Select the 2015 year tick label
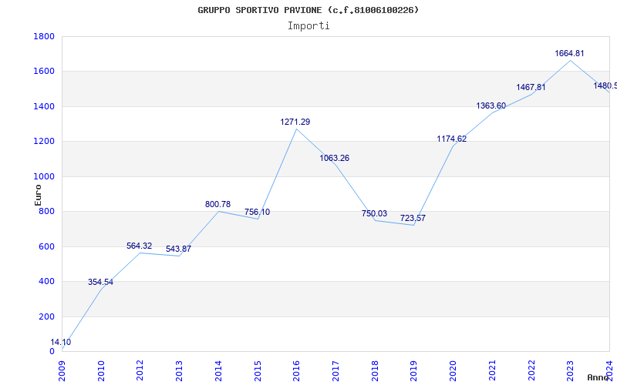 coord(258,370)
